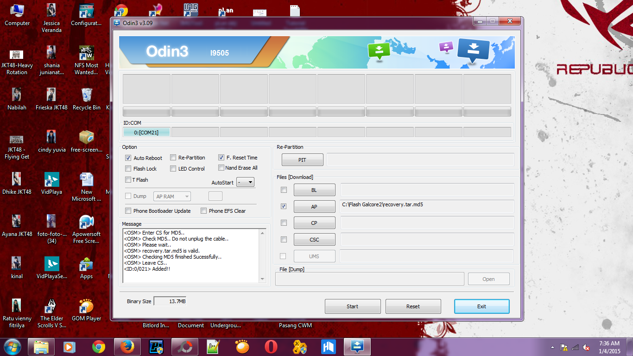This screenshot has width=633, height=356.
Task: Open the Frieska JKT48 desktop icon
Action: coord(51,99)
